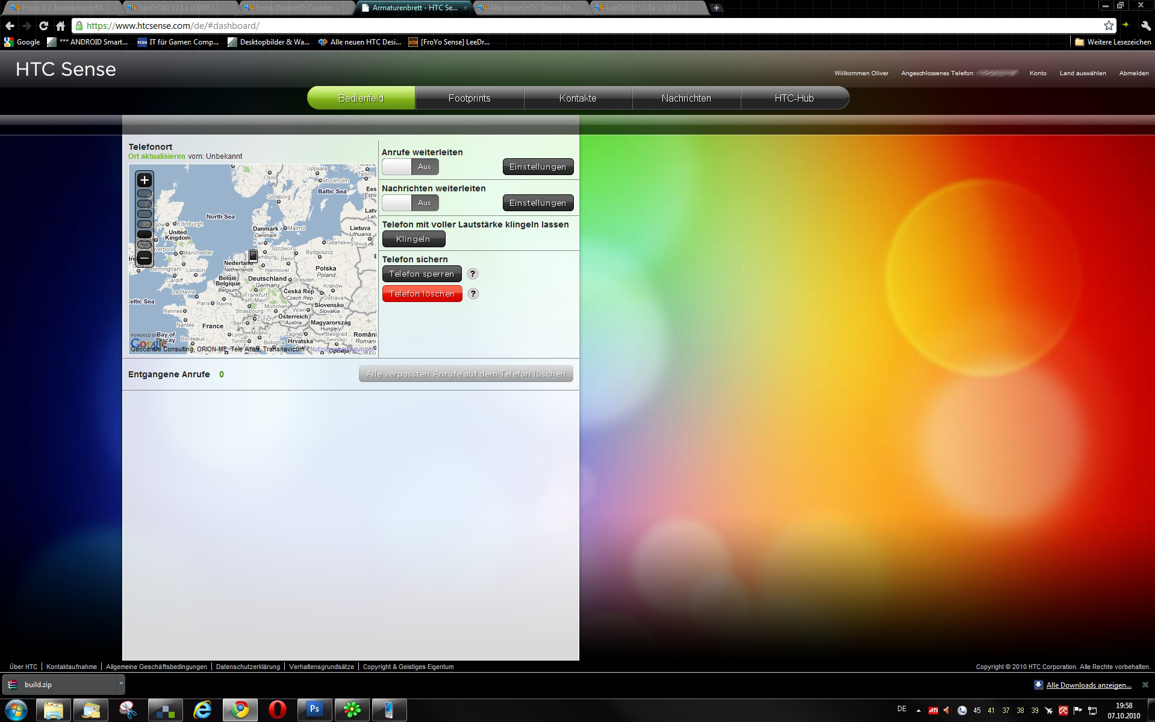Open the Chrome wrench settings menu

pos(1145,25)
